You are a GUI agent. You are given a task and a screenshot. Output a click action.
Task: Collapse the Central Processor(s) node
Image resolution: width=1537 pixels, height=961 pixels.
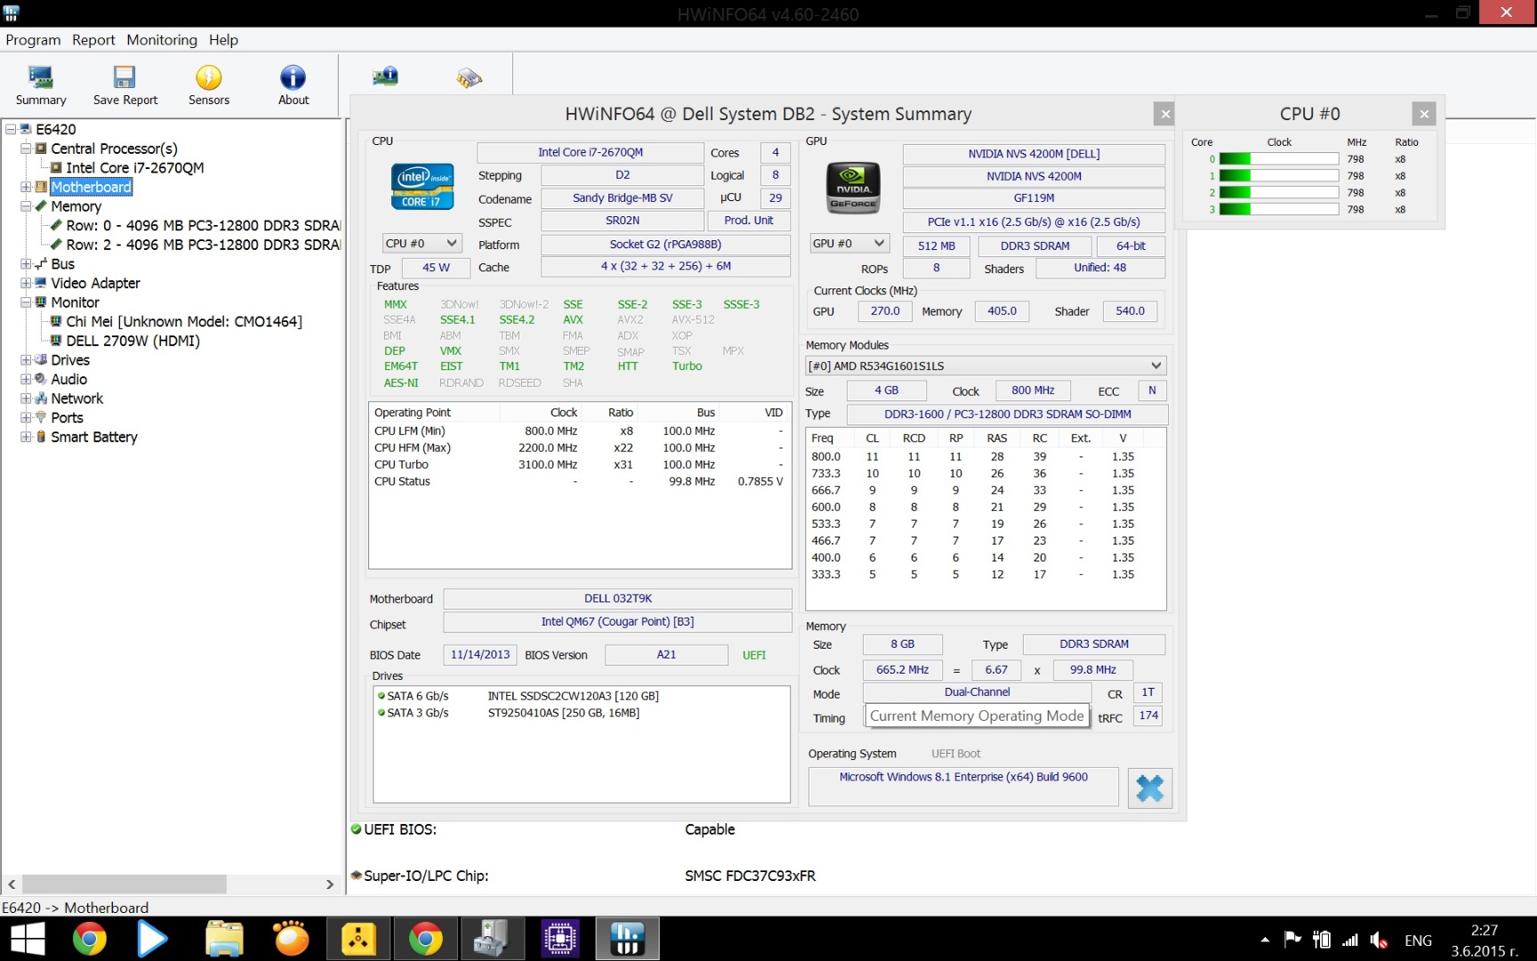pos(26,149)
